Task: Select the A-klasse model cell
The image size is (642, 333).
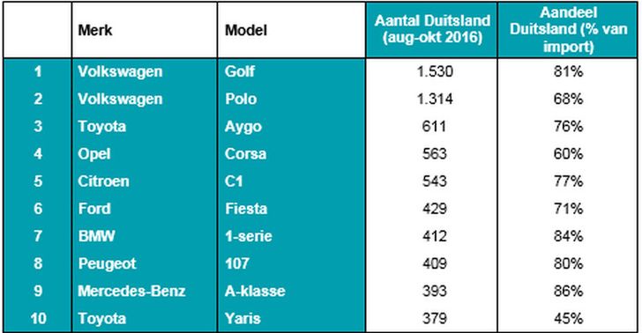Action: click(291, 291)
